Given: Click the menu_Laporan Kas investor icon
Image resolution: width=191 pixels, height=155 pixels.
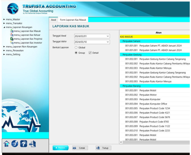Looking at the screenshot, I should click(x=12, y=43).
